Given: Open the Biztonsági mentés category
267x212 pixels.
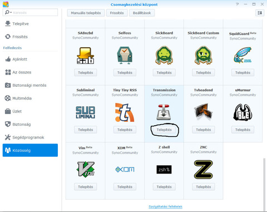Looking at the screenshot, I should (30, 85).
